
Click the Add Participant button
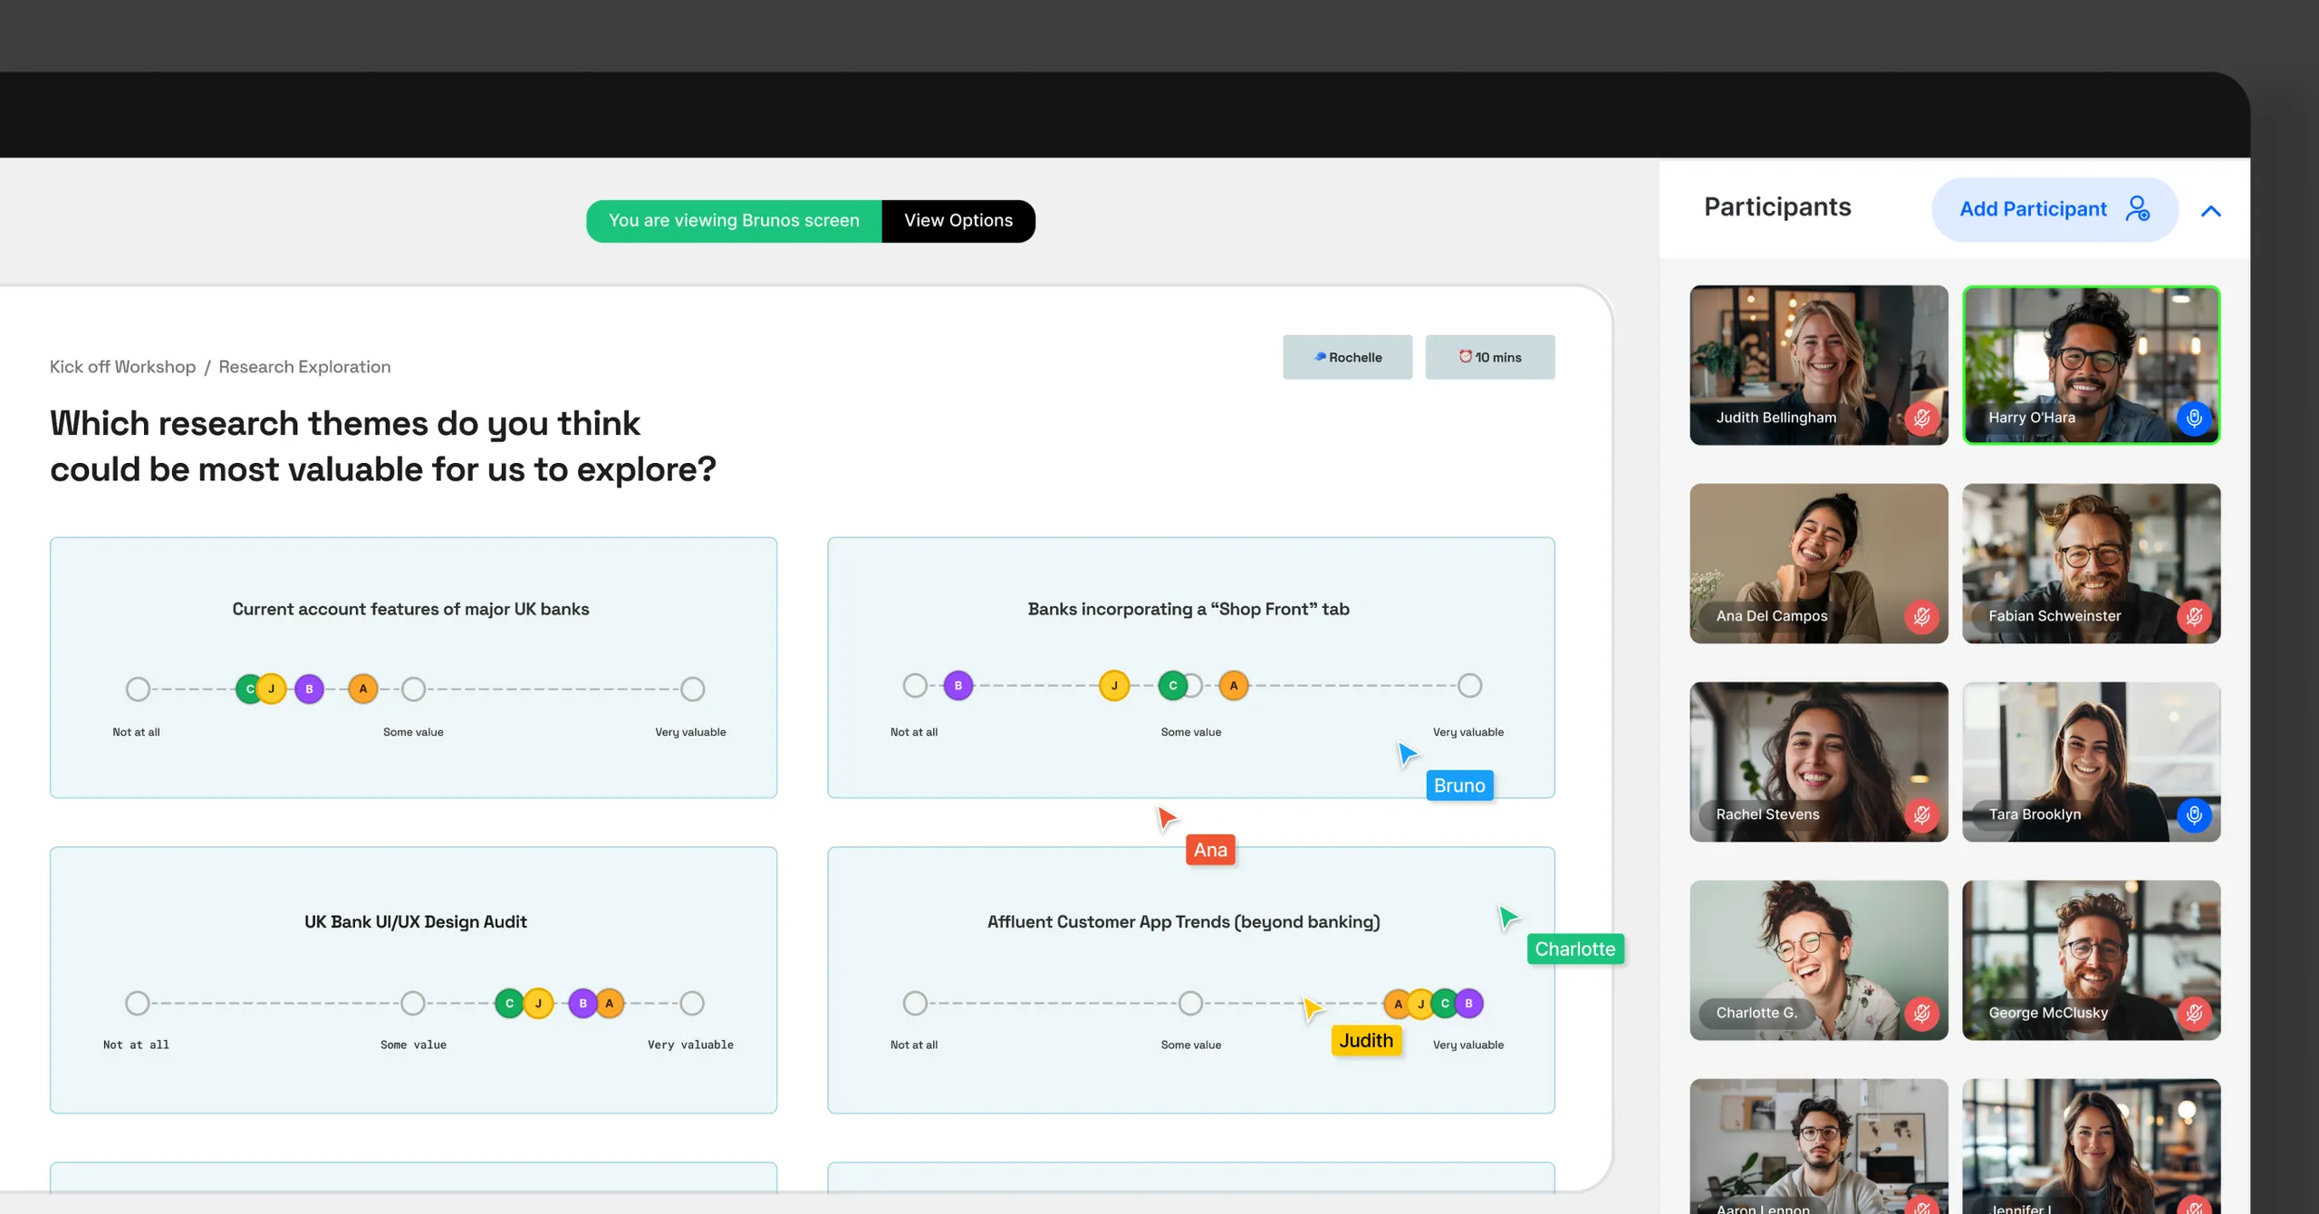[x=2054, y=209]
